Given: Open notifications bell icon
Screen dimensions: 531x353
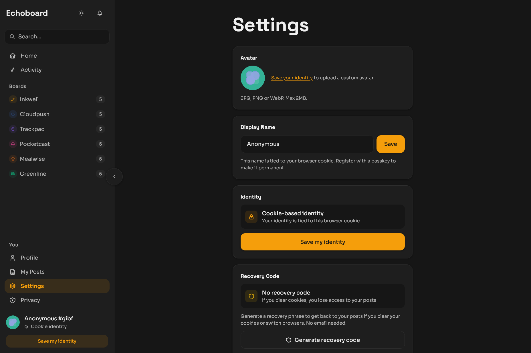Looking at the screenshot, I should click(x=100, y=13).
